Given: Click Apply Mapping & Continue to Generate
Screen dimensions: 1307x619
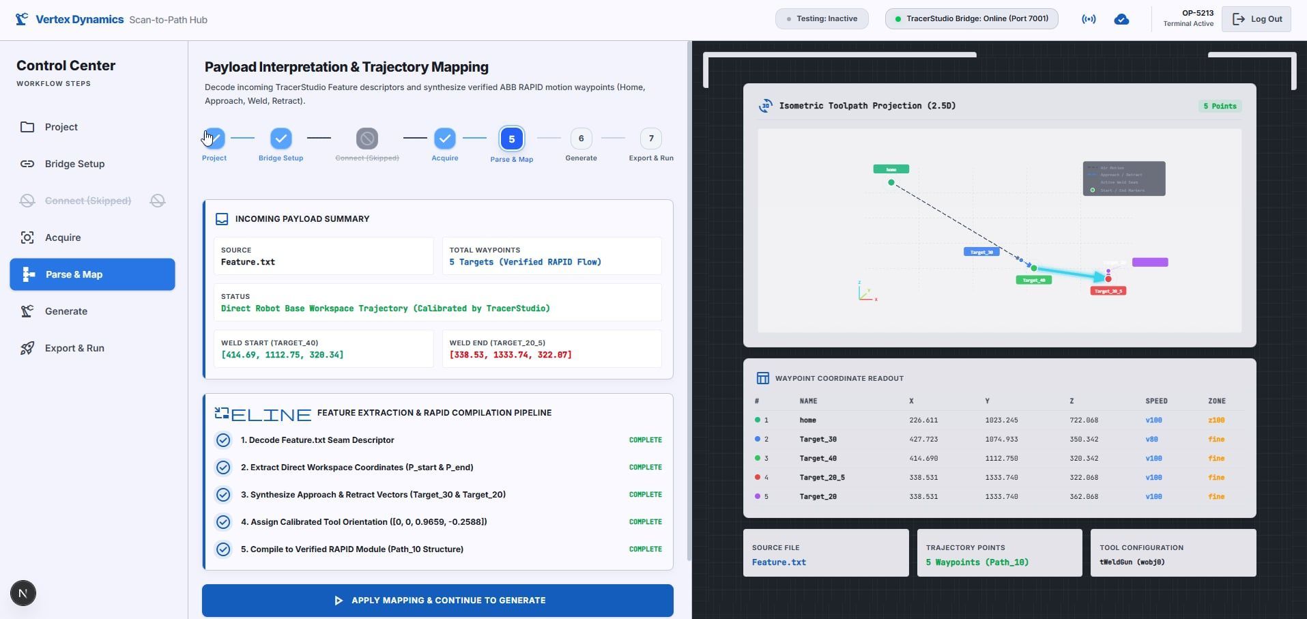Looking at the screenshot, I should 437,601.
